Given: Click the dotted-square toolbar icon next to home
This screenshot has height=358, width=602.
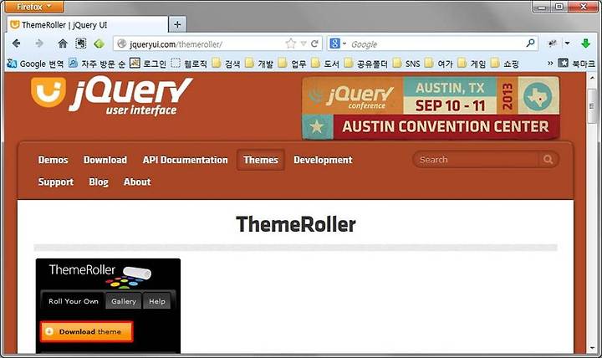Looking at the screenshot, I should (80, 43).
